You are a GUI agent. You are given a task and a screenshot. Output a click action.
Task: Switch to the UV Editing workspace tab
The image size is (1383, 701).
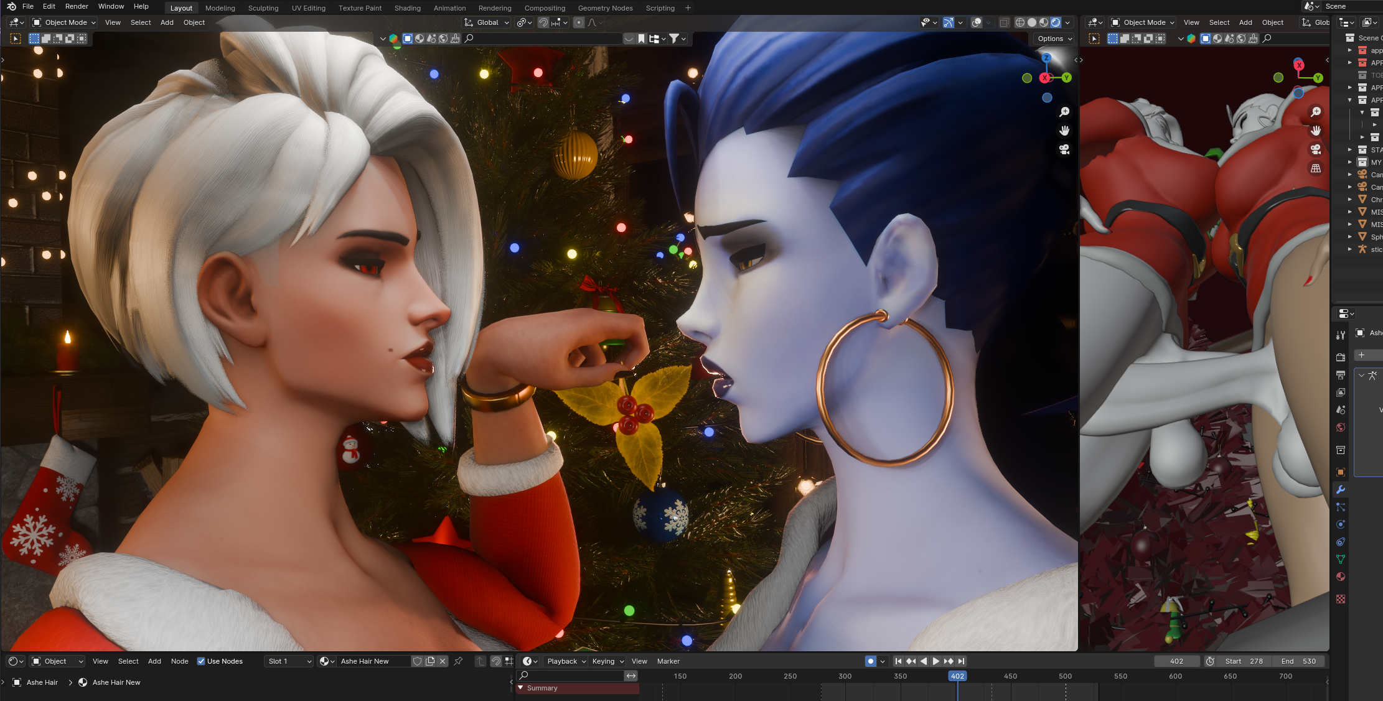pyautogui.click(x=309, y=8)
